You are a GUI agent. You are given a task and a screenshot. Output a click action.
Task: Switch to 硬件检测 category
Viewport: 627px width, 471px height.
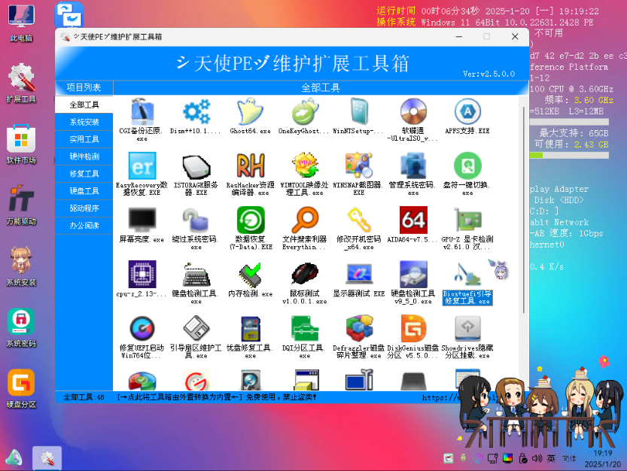point(84,156)
